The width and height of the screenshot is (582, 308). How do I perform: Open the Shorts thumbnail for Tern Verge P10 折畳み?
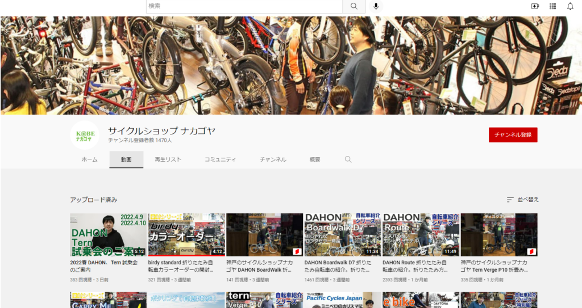coord(499,235)
